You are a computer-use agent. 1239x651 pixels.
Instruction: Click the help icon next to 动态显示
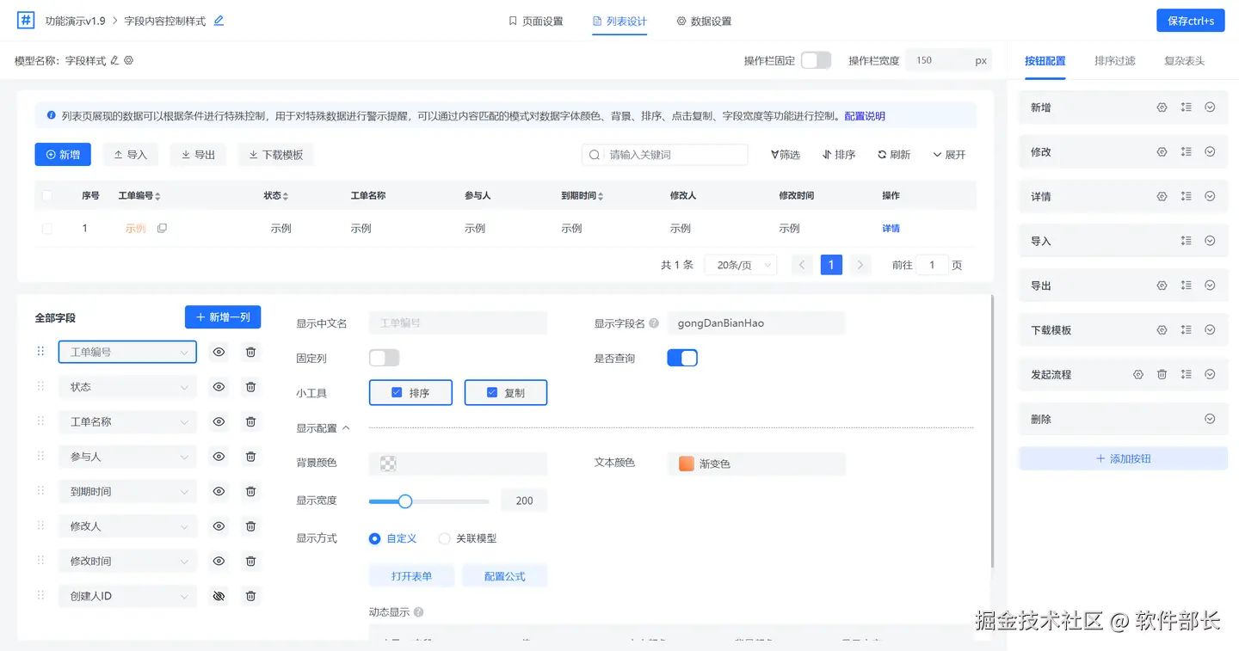(418, 612)
